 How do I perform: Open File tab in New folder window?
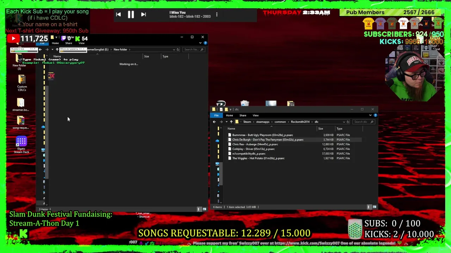[x=42, y=43]
